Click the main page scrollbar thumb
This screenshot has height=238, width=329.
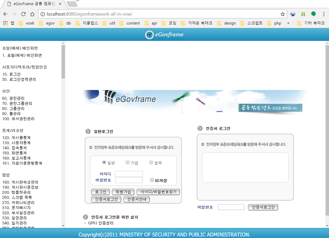pyautogui.click(x=327, y=130)
